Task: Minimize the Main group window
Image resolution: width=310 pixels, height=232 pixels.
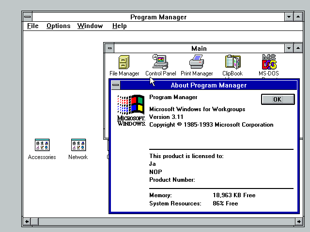Action: 289,48
